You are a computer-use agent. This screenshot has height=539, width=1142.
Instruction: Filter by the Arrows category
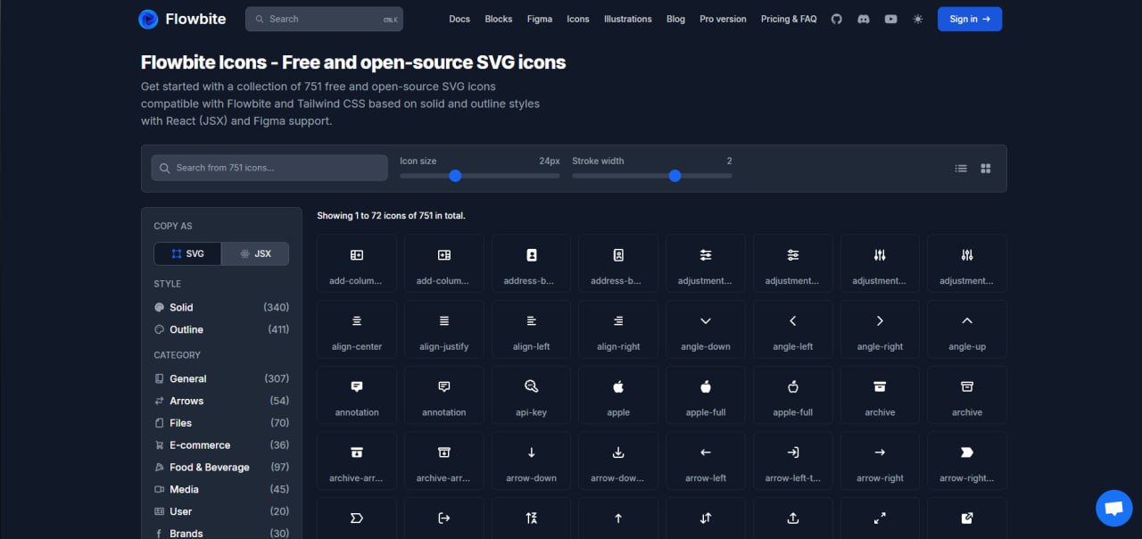(221, 401)
